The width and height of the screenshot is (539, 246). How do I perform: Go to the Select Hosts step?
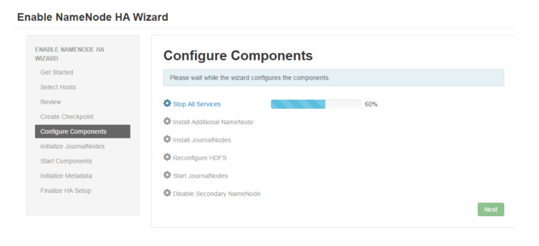pyautogui.click(x=58, y=87)
